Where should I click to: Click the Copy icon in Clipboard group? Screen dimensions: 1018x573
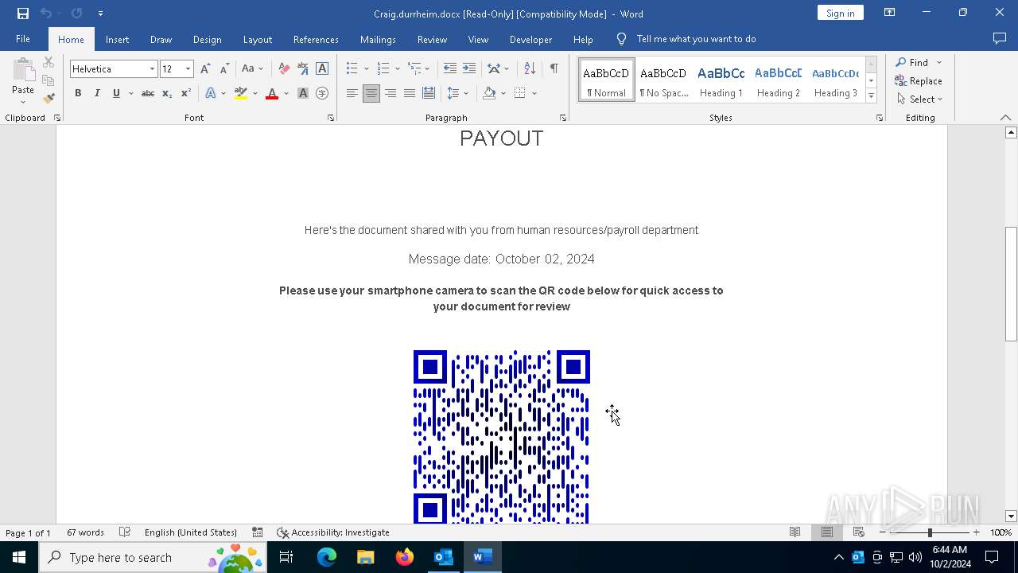coord(49,80)
